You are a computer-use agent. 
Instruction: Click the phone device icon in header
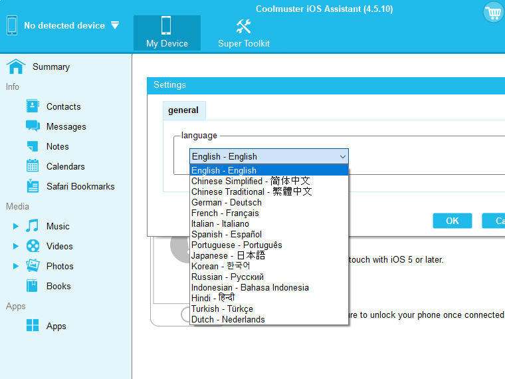[12, 25]
